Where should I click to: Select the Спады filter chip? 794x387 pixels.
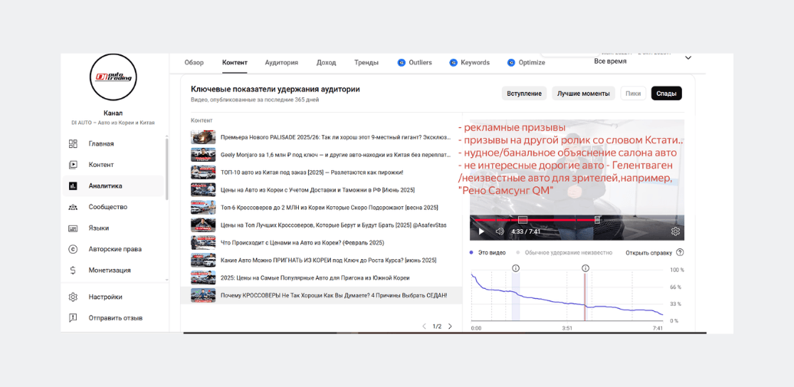tap(666, 93)
